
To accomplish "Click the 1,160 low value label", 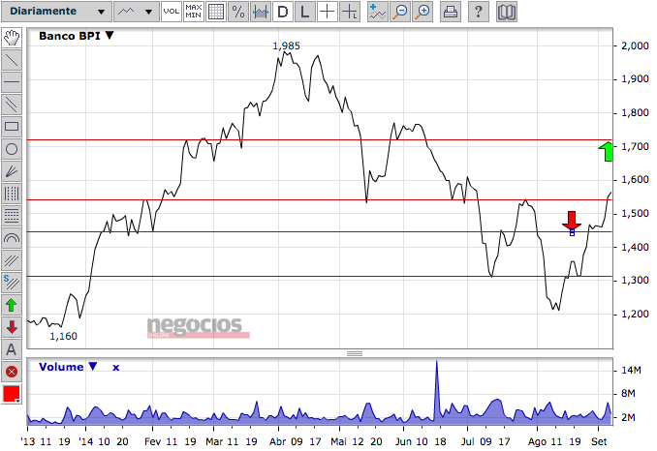I will [63, 336].
